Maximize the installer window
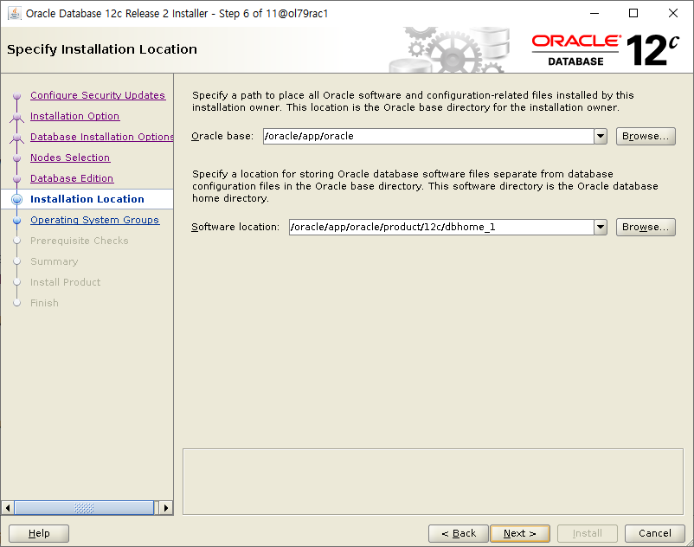The width and height of the screenshot is (694, 547). click(x=633, y=13)
